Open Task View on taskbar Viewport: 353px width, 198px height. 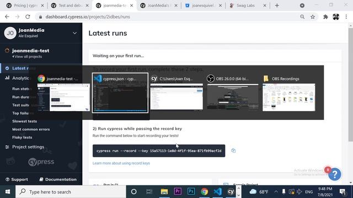[x=149, y=192]
